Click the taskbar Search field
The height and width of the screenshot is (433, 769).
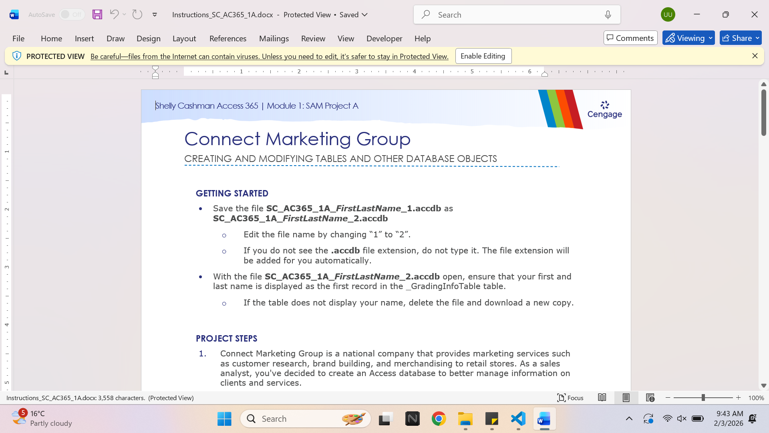point(306,419)
